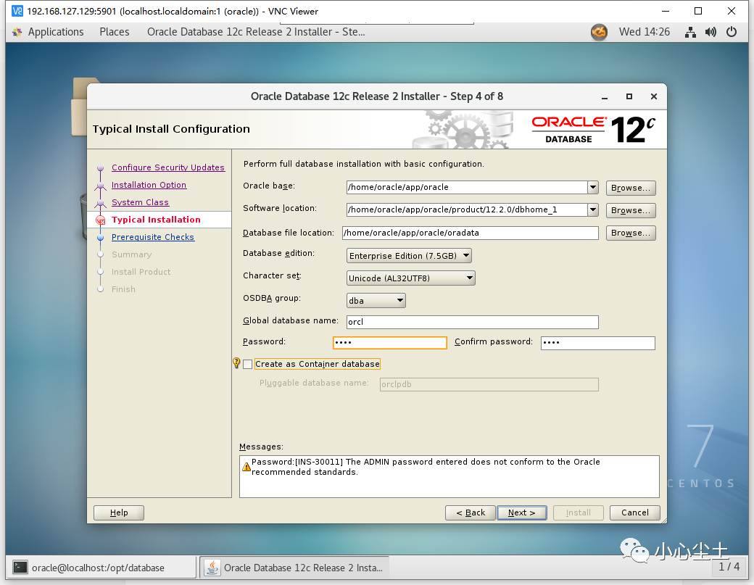Screen dimensions: 754x585
Task: Focus the Confirm password field
Action: [597, 343]
